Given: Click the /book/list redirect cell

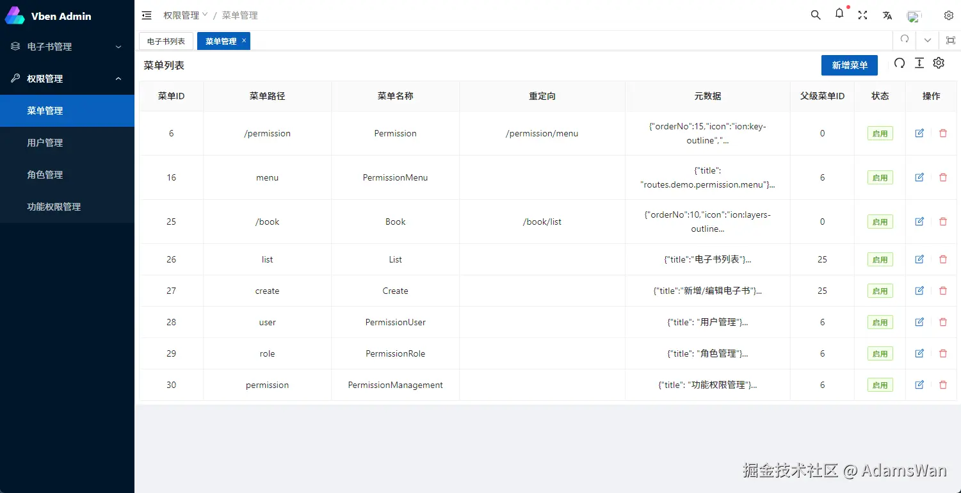Looking at the screenshot, I should pyautogui.click(x=542, y=222).
